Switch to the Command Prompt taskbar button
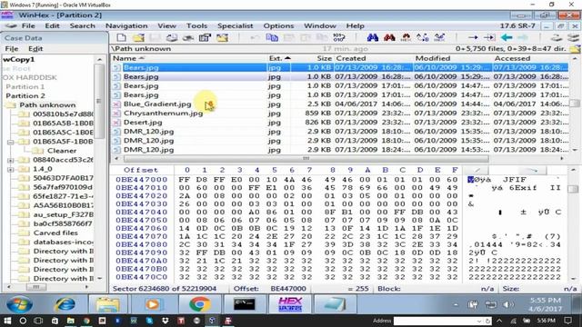Screen dimensions: 582x327 point(245,305)
